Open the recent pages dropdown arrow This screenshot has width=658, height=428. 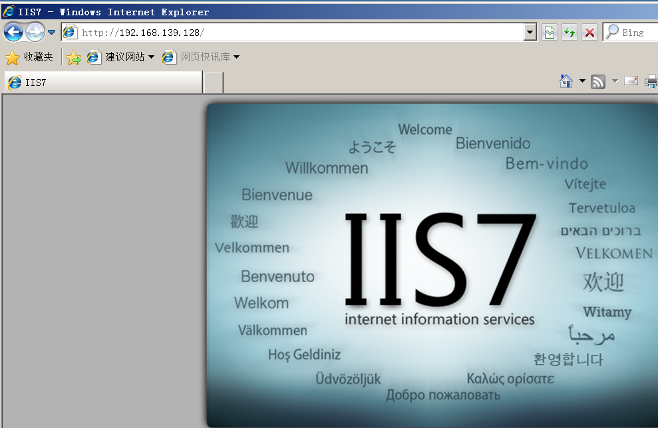point(52,33)
